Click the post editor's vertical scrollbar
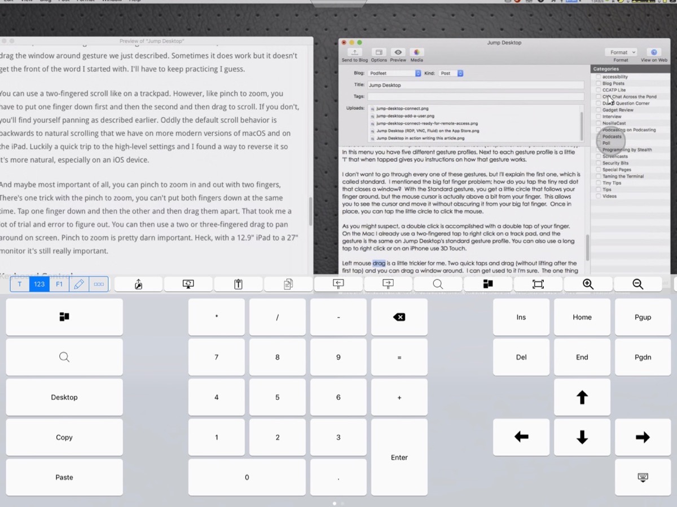This screenshot has height=507, width=677. pyautogui.click(x=587, y=248)
